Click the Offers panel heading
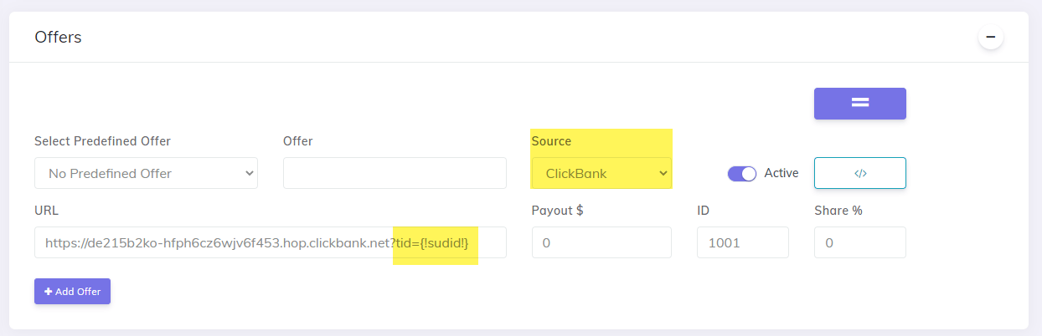The width and height of the screenshot is (1042, 336). tap(58, 38)
